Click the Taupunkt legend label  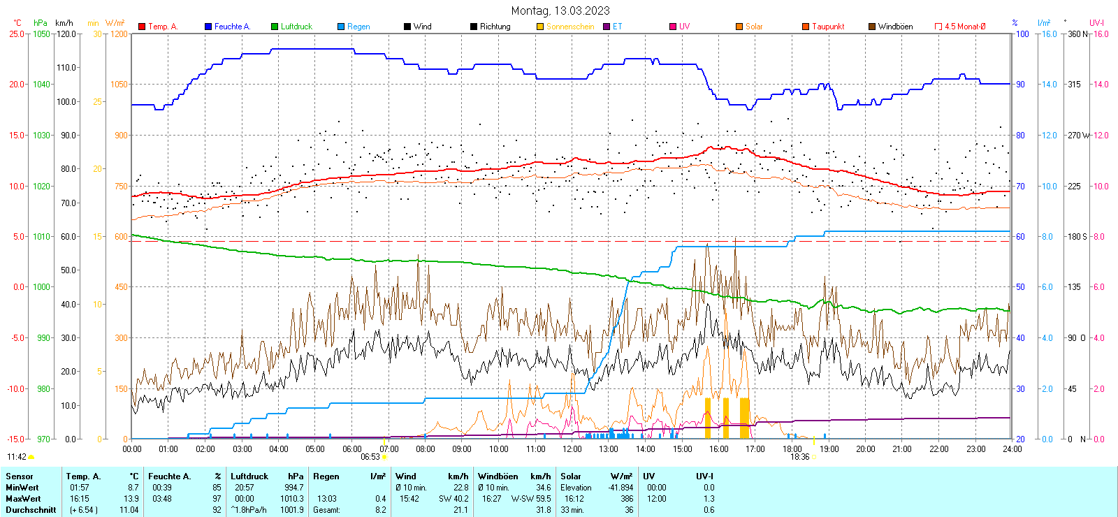[x=828, y=27]
